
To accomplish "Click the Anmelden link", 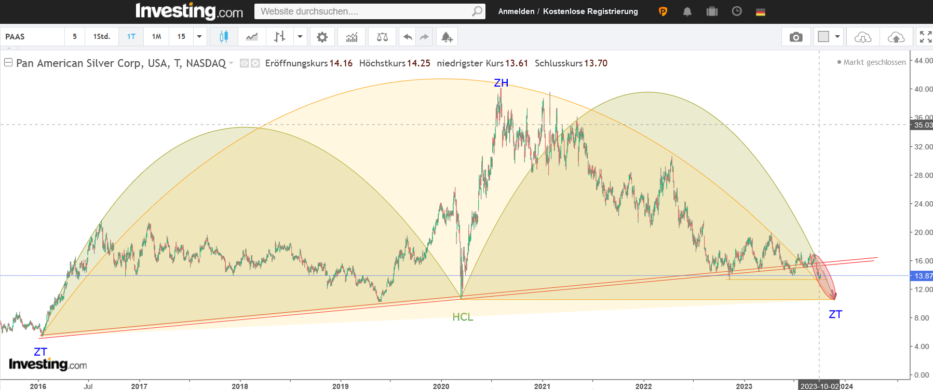I will pyautogui.click(x=516, y=11).
